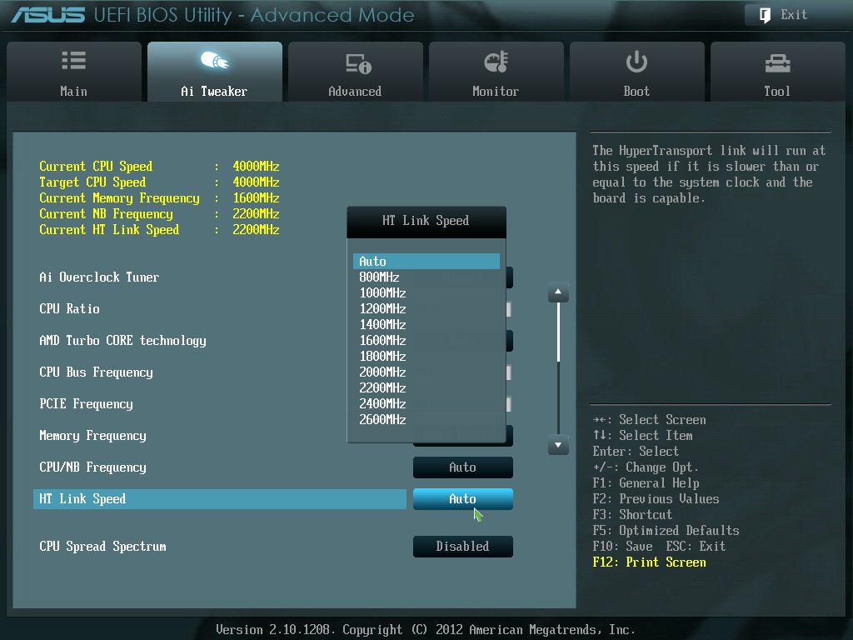Click the Target CPU Speed readout
The height and width of the screenshot is (640, 853).
[159, 182]
